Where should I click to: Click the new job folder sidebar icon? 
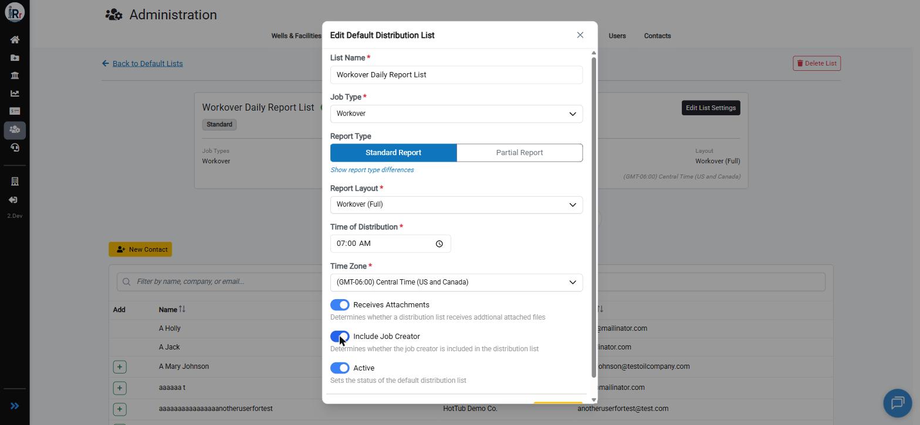[15, 58]
